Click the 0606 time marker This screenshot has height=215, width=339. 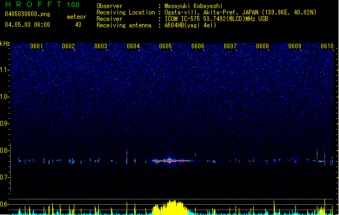[198, 46]
